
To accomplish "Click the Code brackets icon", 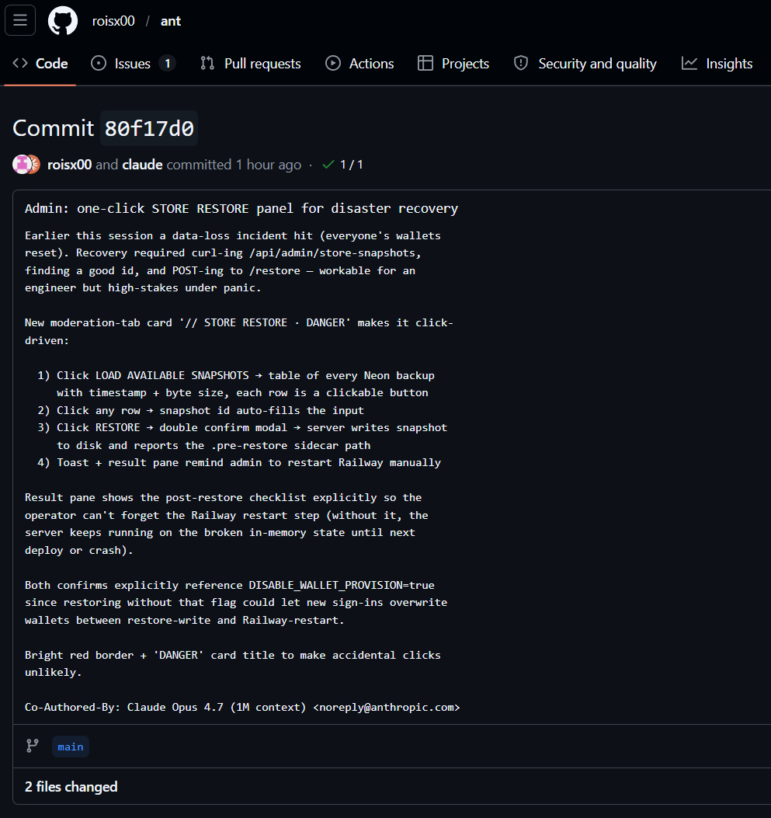I will click(20, 64).
